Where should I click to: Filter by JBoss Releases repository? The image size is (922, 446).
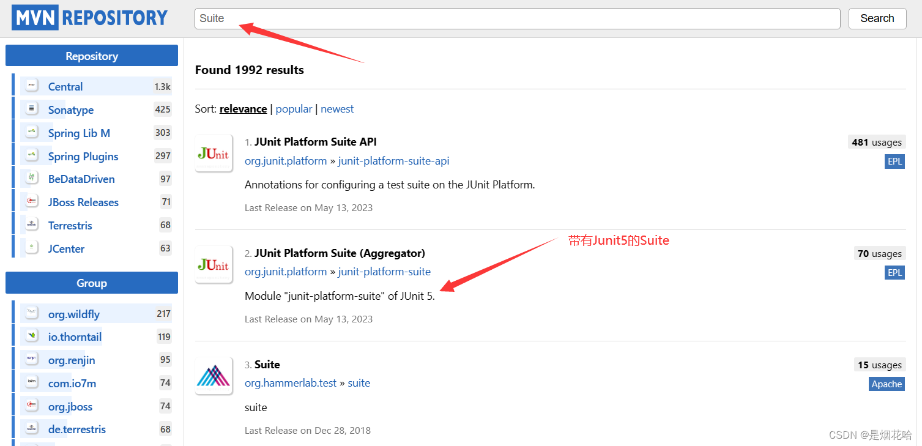click(x=83, y=202)
